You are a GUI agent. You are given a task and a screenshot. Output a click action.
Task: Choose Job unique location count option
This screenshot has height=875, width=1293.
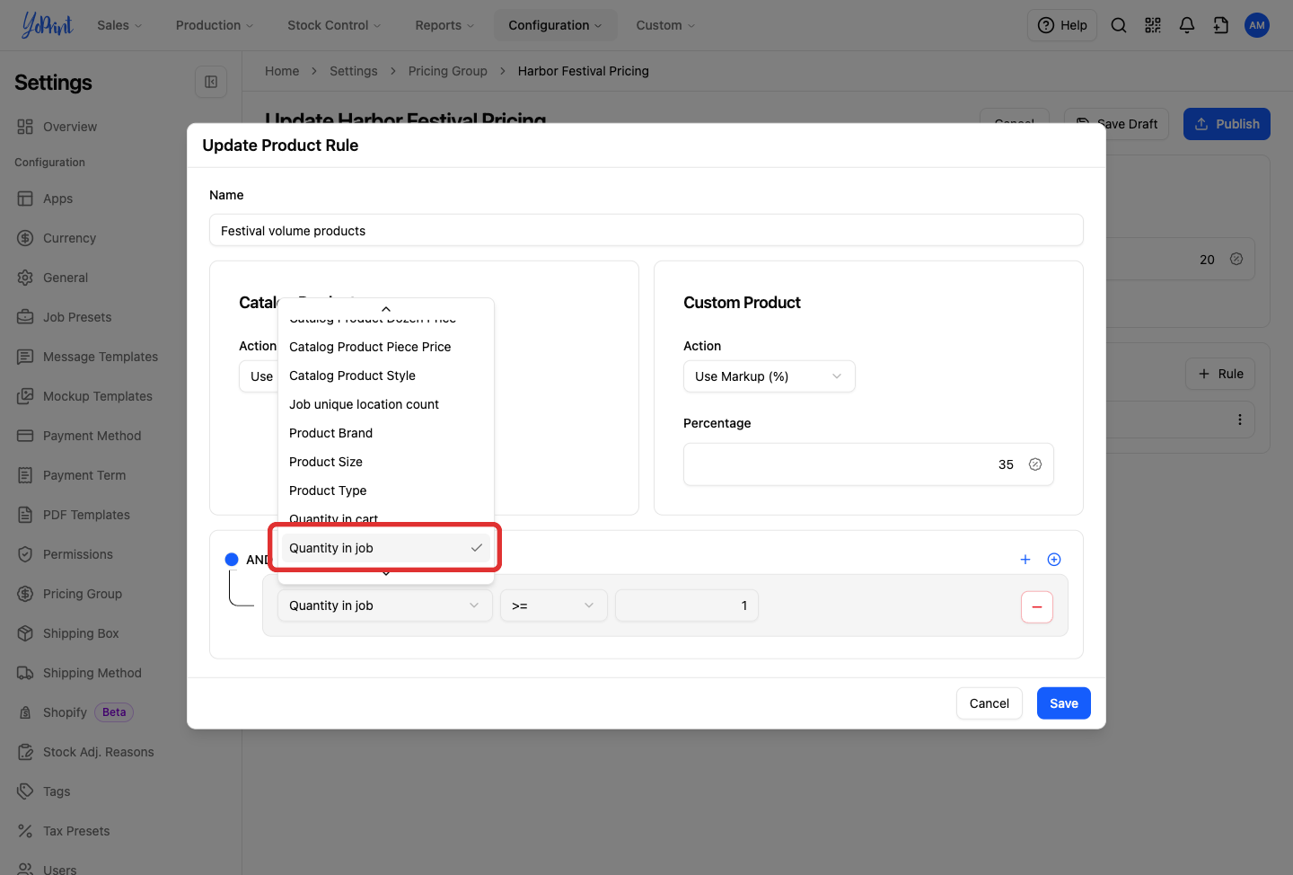click(386, 404)
